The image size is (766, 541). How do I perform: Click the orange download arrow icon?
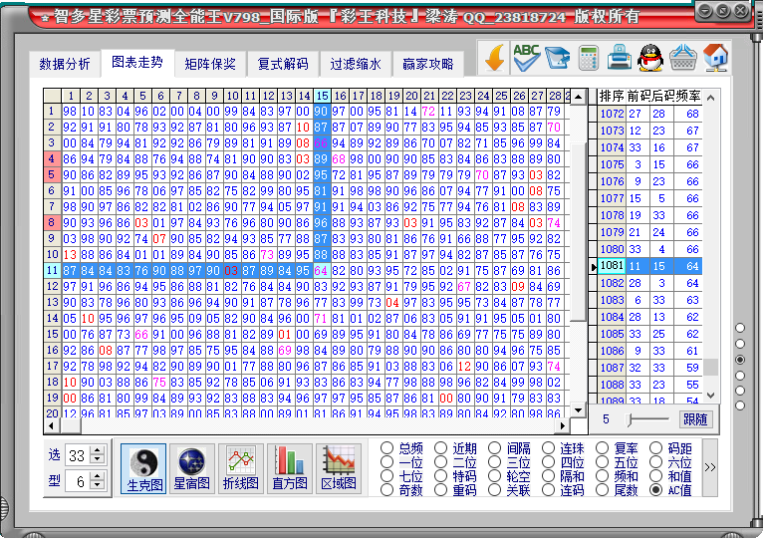495,58
